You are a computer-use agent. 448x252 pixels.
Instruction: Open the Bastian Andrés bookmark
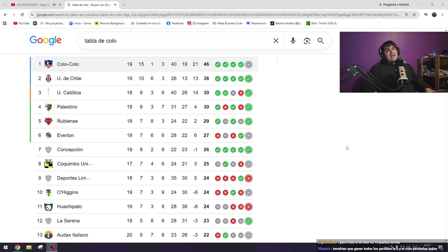(286, 23)
